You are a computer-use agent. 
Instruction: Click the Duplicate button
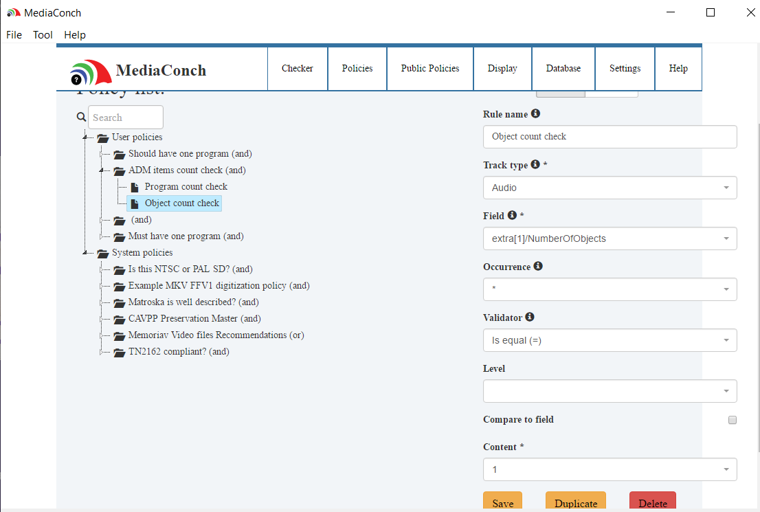point(576,501)
